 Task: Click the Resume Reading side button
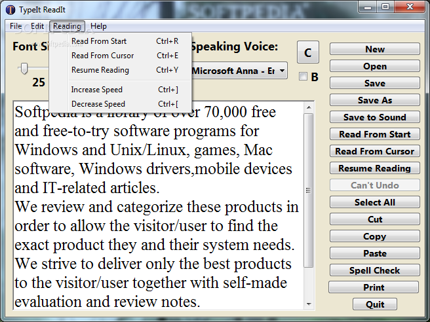pyautogui.click(x=374, y=168)
